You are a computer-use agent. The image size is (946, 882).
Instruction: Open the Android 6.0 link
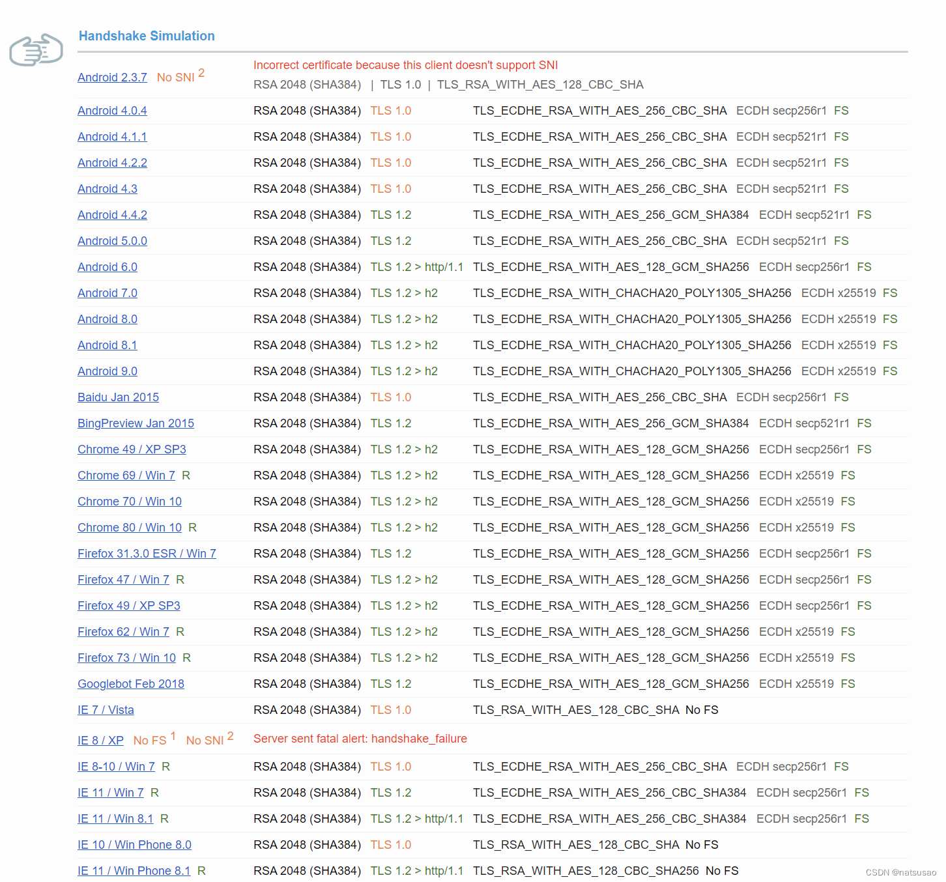(x=107, y=267)
